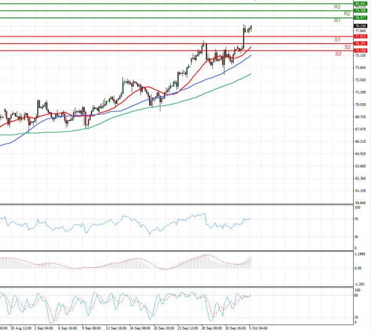Screen dimensions: 371x332
Task: Click the 2 Sep 04:00 time label
Action: point(44,328)
